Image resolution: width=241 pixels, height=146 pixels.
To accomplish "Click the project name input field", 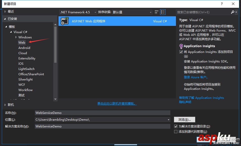I will pyautogui.click(x=102, y=113).
